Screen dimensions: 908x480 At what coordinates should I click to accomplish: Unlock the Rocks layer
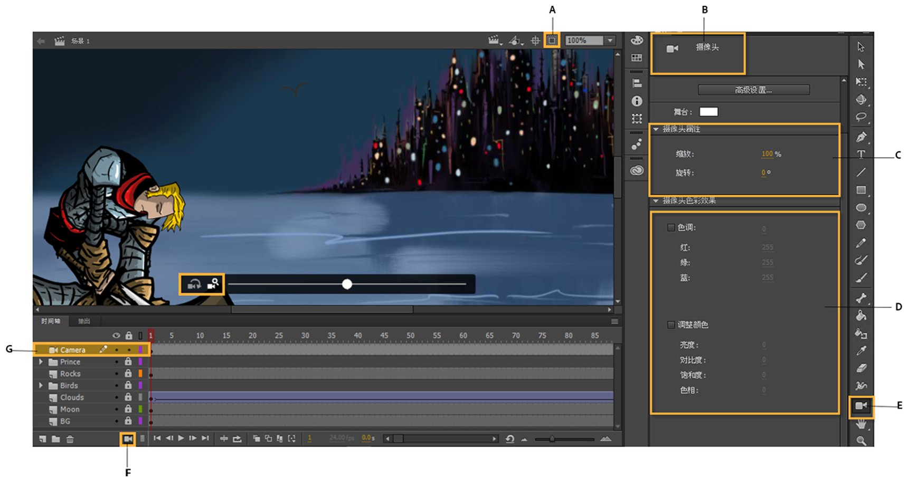[x=128, y=373]
